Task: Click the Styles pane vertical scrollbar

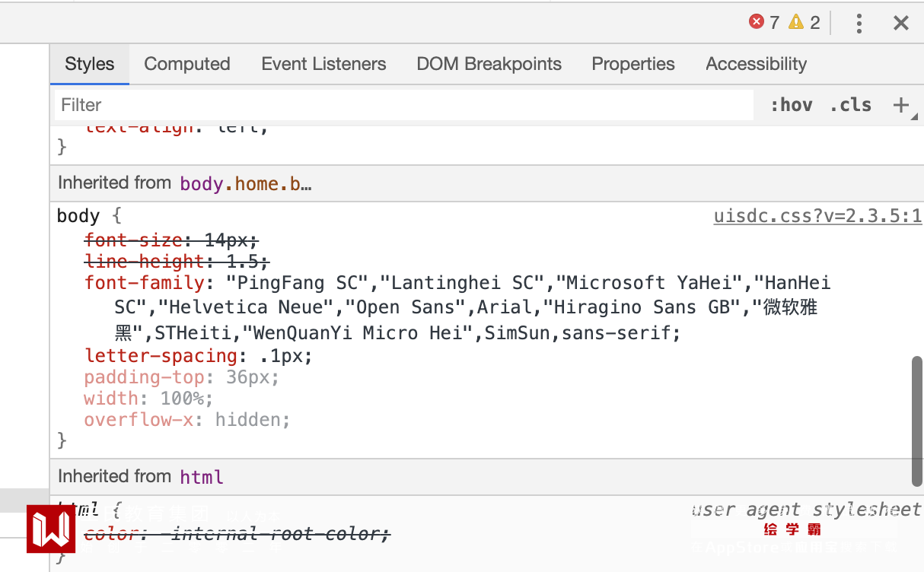Action: [917, 420]
